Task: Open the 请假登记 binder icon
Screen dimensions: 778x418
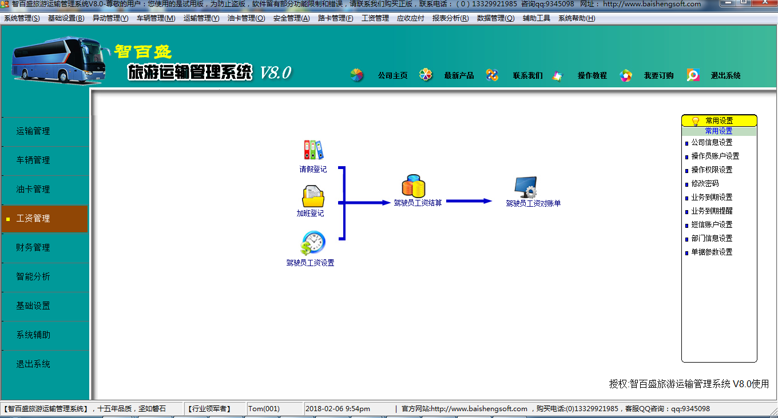Action: click(x=313, y=150)
